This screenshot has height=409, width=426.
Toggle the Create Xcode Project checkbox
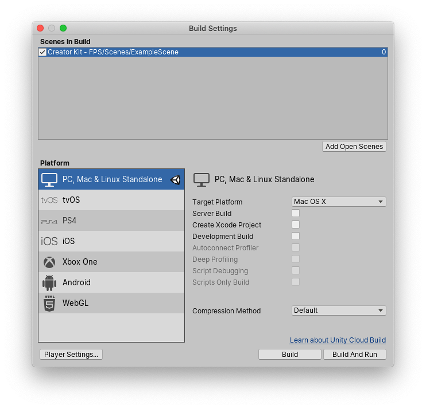pos(296,225)
